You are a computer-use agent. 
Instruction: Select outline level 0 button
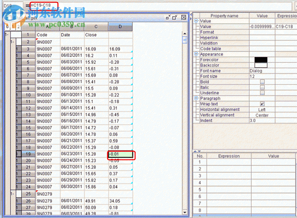[7, 27]
